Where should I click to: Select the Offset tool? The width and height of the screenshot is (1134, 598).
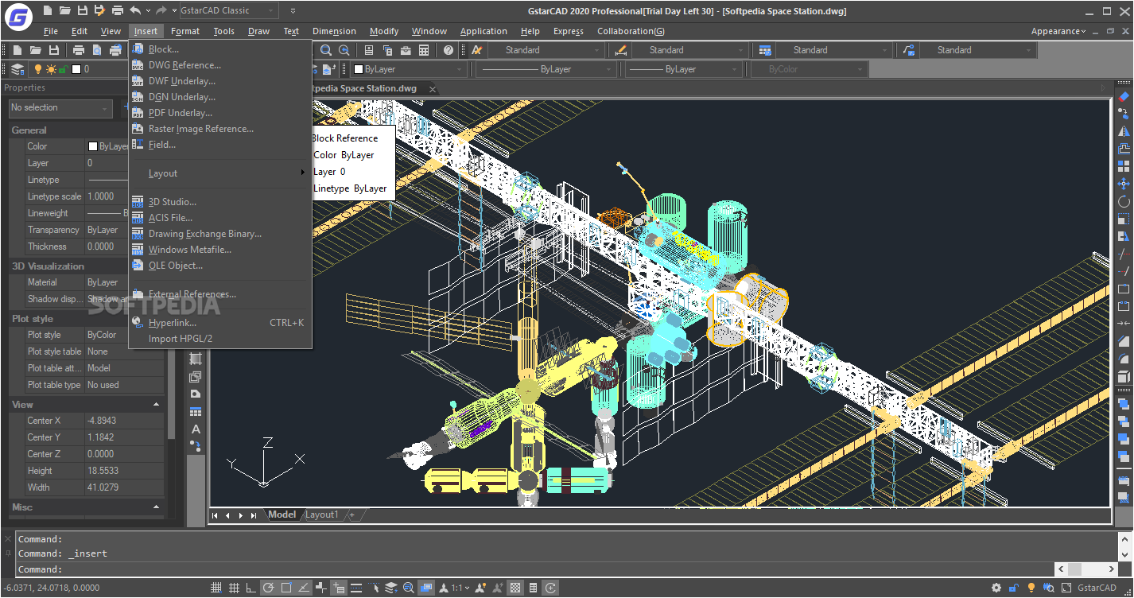(x=1124, y=149)
